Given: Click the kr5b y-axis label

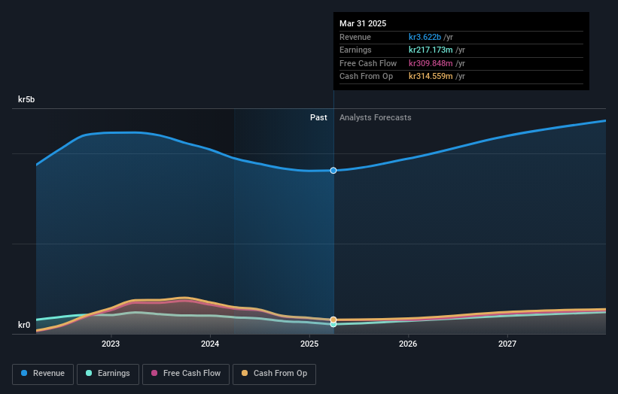Looking at the screenshot, I should coord(26,99).
